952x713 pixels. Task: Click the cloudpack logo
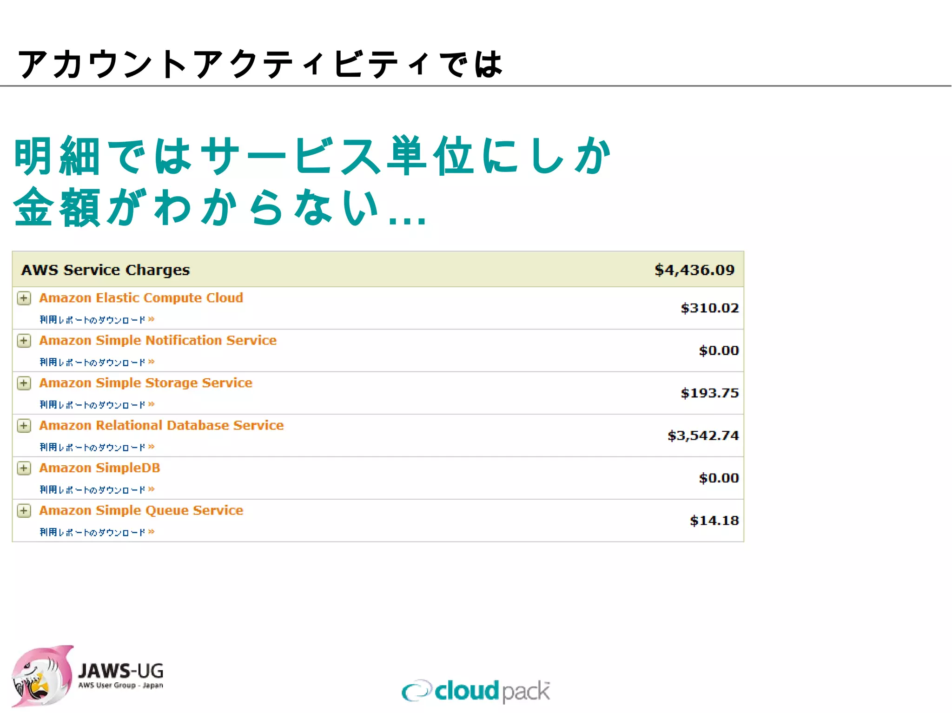pos(476,691)
